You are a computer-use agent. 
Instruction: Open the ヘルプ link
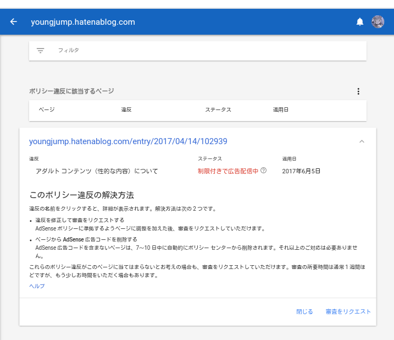(x=37, y=286)
